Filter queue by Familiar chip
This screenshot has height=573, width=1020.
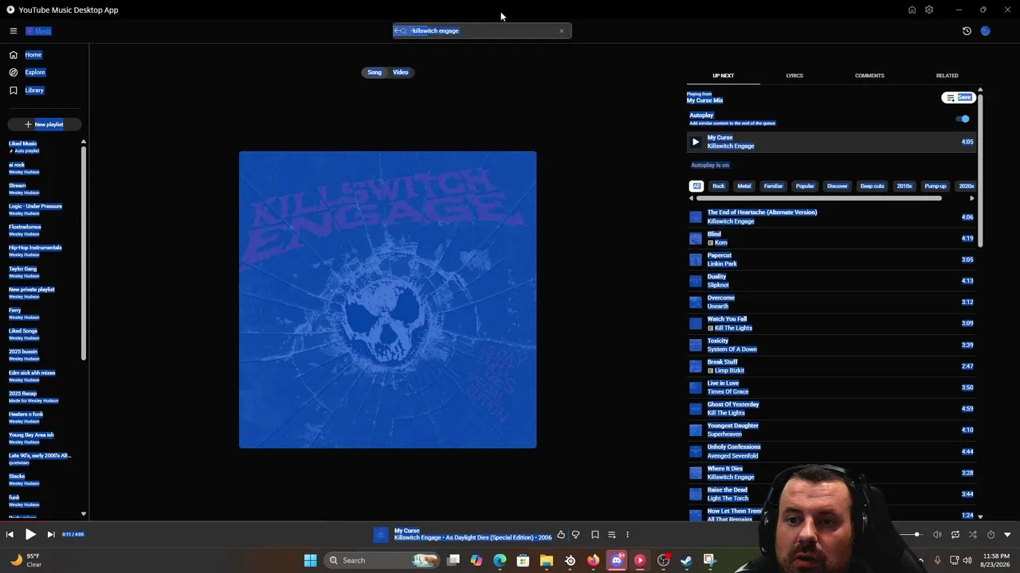coord(773,186)
